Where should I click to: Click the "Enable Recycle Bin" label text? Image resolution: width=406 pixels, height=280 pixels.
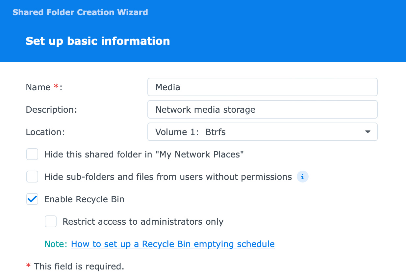point(84,199)
